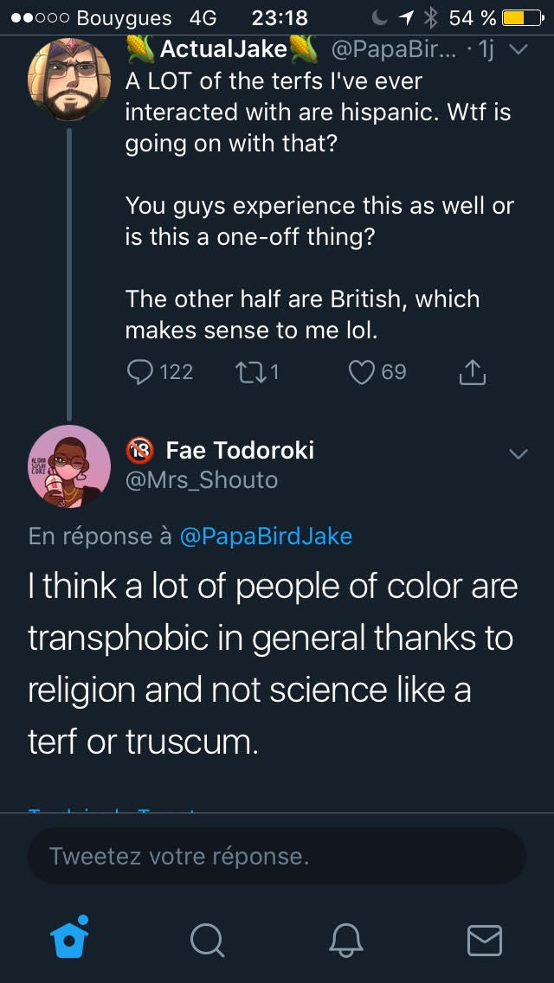
Task: Open the Messages envelope tab
Action: pyautogui.click(x=484, y=939)
